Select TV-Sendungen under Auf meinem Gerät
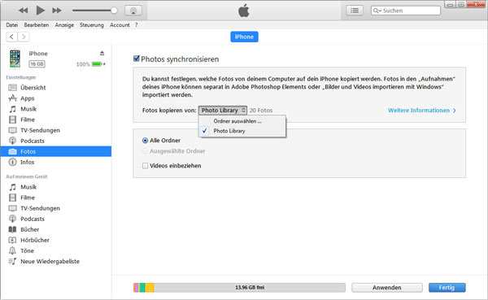The height and width of the screenshot is (300, 488). 56,208
